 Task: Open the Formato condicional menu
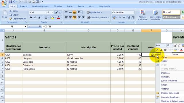[143, 15]
